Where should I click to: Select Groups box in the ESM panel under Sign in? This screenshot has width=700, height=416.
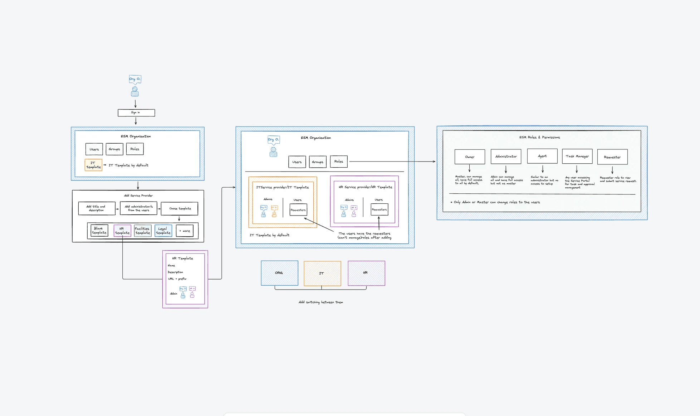tap(114, 149)
